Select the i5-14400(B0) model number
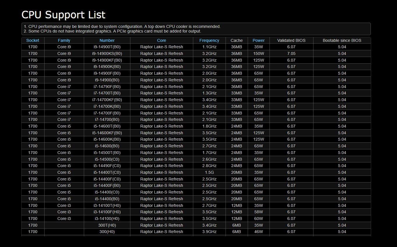Image resolution: width=397 pixels, height=247 pixels. pyautogui.click(x=107, y=199)
